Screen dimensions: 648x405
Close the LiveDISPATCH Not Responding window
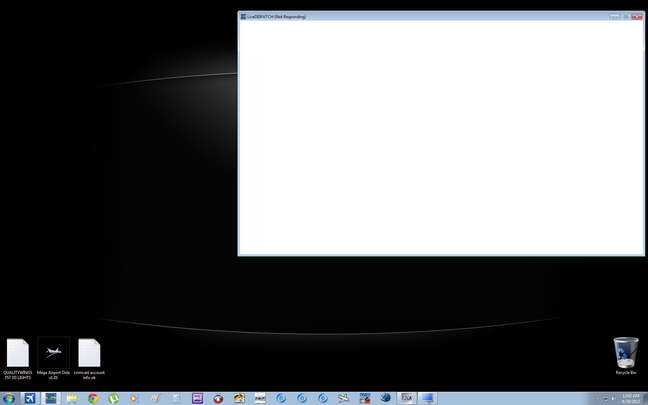point(637,17)
